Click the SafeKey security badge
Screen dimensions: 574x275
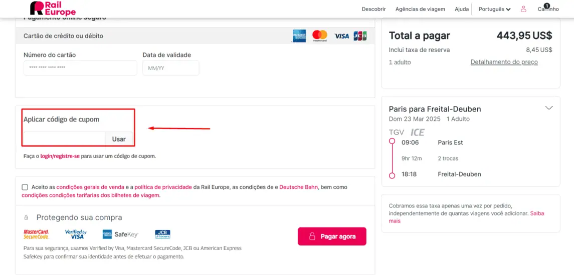[120, 234]
